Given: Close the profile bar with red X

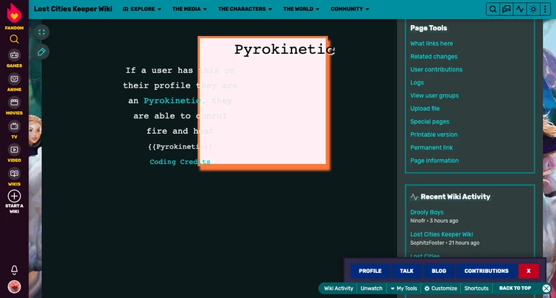Looking at the screenshot, I should (528, 271).
